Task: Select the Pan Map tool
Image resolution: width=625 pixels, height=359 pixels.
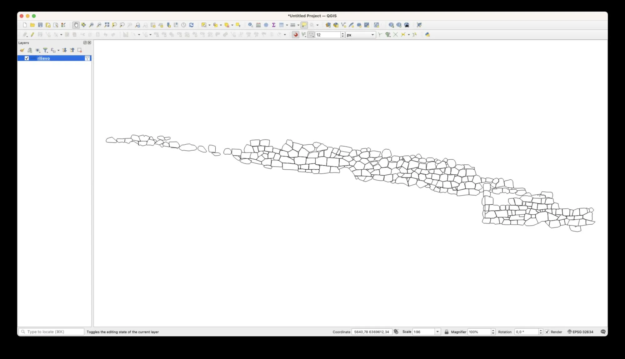Action: pyautogui.click(x=76, y=25)
